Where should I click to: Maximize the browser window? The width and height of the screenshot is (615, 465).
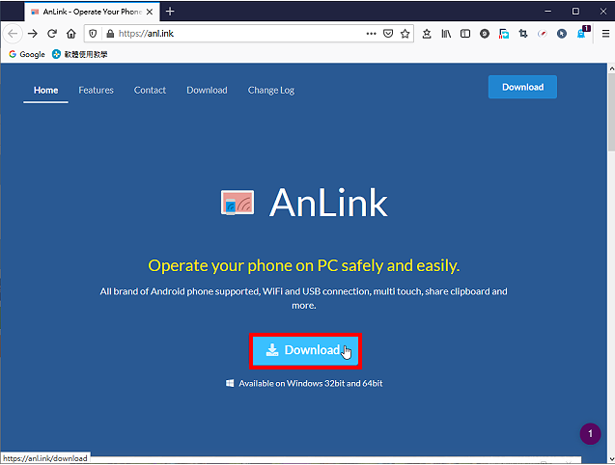[575, 12]
